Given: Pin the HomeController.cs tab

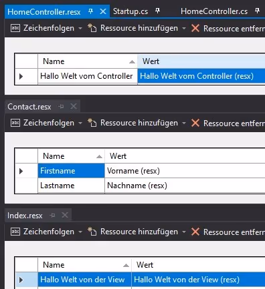Looking at the screenshot, I should click(x=257, y=11).
